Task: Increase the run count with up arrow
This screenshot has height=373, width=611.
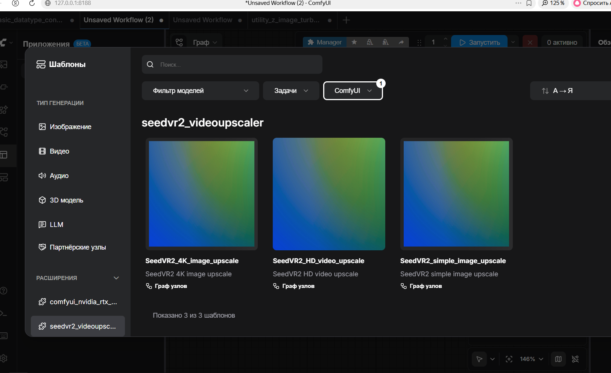Action: 445,39
